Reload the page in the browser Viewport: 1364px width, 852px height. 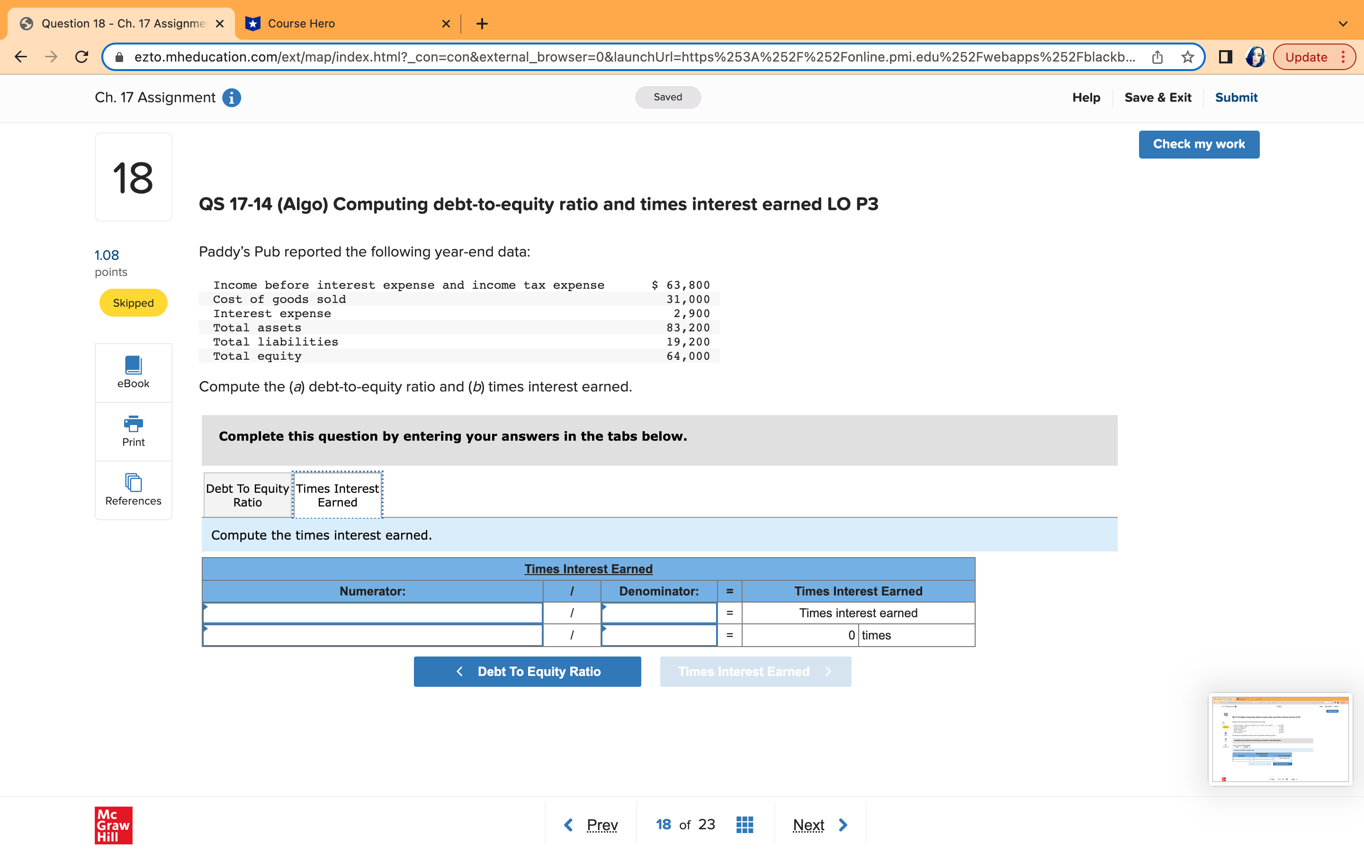[x=82, y=57]
